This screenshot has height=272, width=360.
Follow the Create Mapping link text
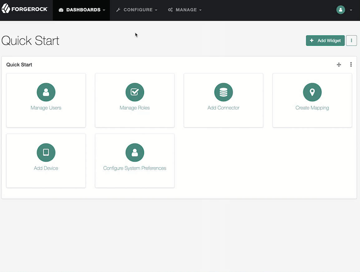pos(312,108)
